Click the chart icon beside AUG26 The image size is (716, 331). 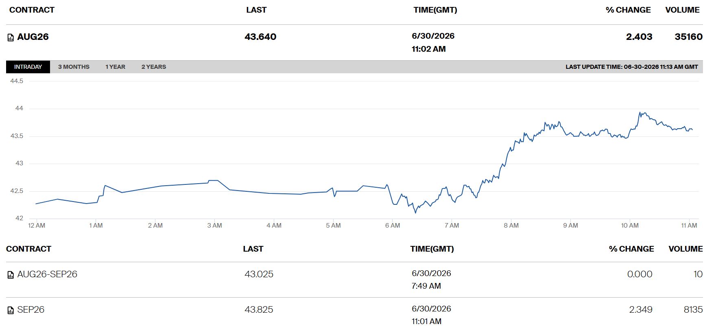11,37
